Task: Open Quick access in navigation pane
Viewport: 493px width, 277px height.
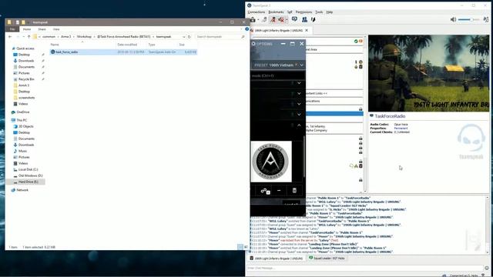Action: click(25, 48)
